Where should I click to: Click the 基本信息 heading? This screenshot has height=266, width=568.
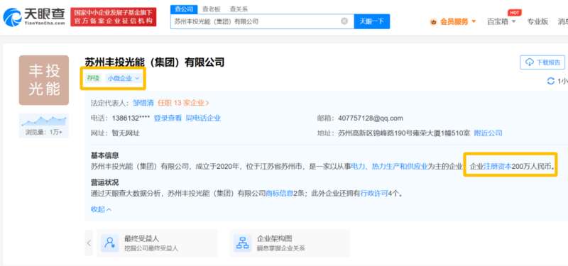click(x=104, y=155)
